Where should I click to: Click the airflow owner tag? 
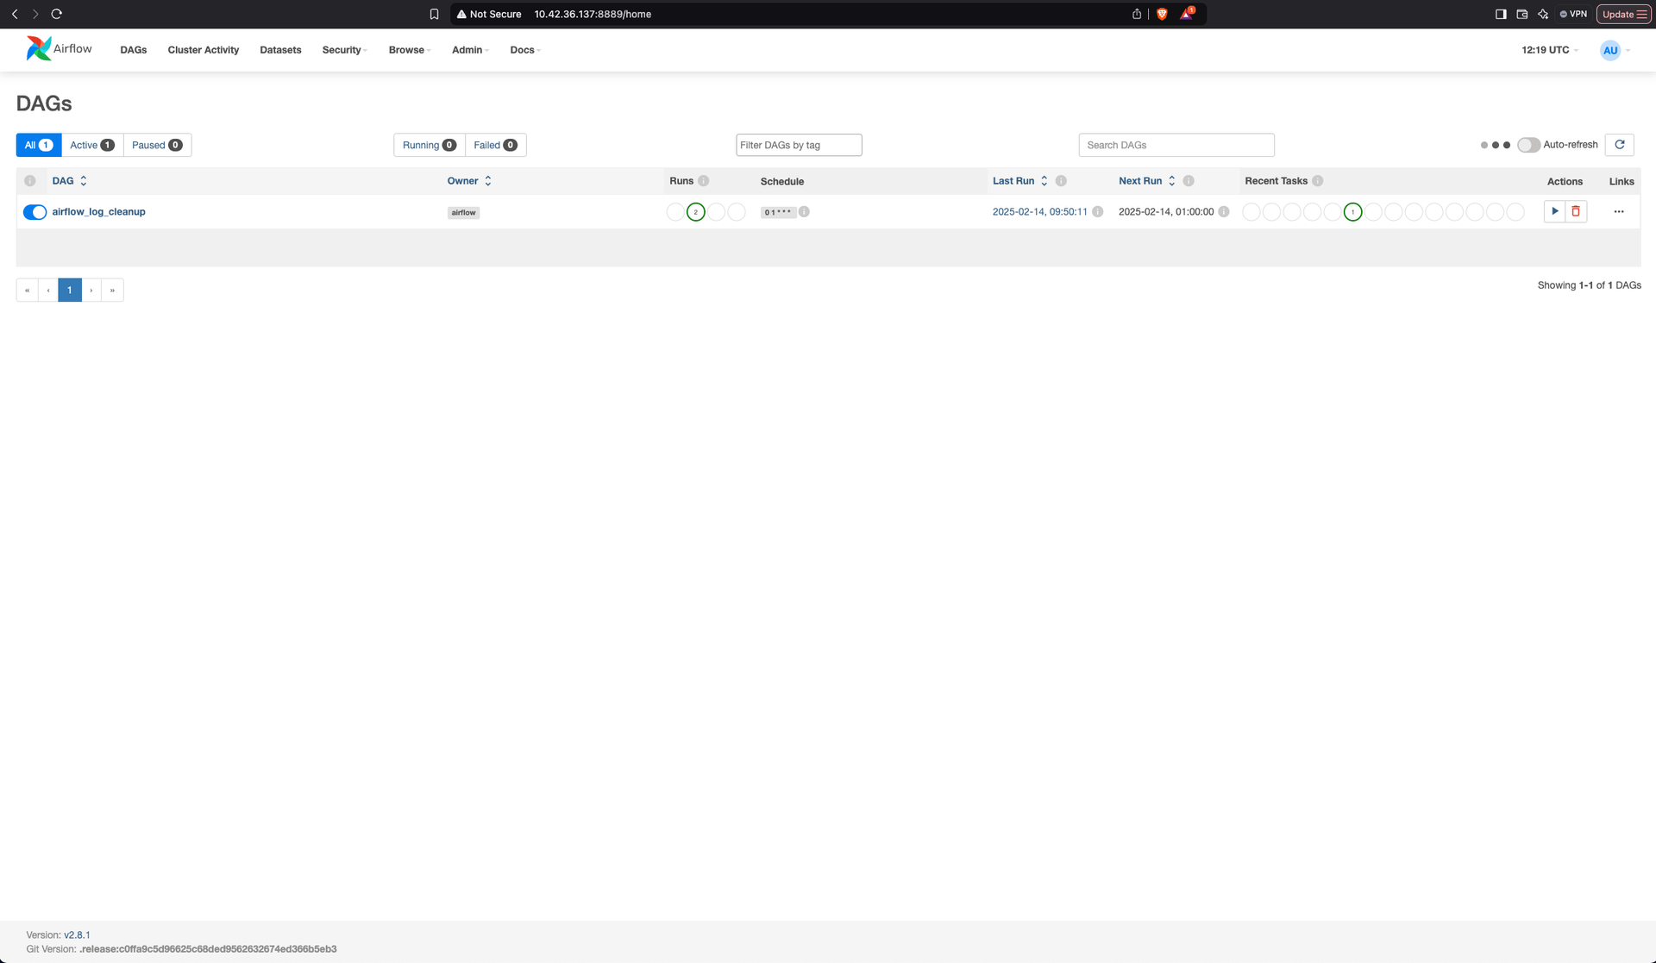(x=463, y=212)
